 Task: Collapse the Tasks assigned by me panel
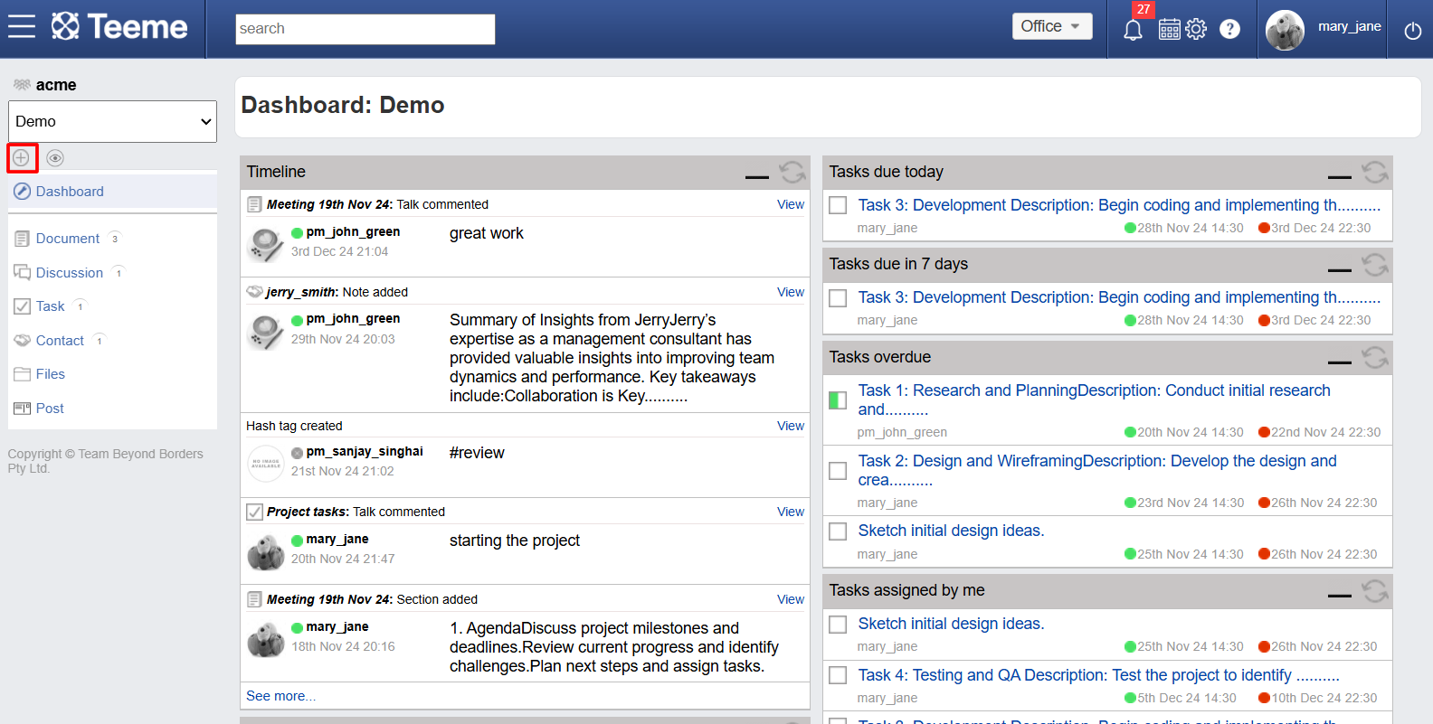pyautogui.click(x=1340, y=596)
